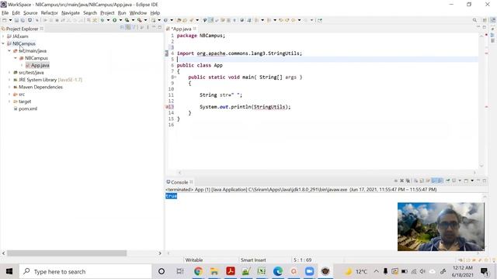
Task: Click the Coverage run toolbar icon
Action: 127,20
